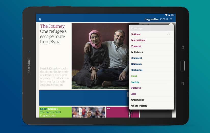Tap the battery status icon
This screenshot has width=210, height=133.
(x=169, y=15)
